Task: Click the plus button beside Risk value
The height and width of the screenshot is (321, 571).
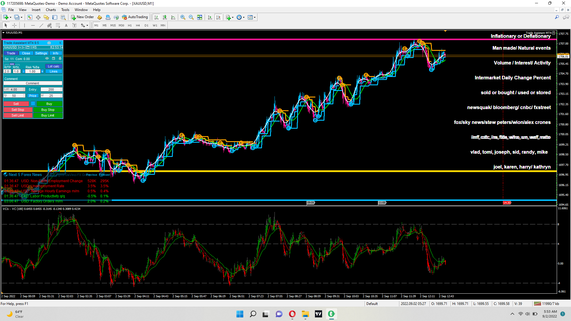Action: point(42,72)
